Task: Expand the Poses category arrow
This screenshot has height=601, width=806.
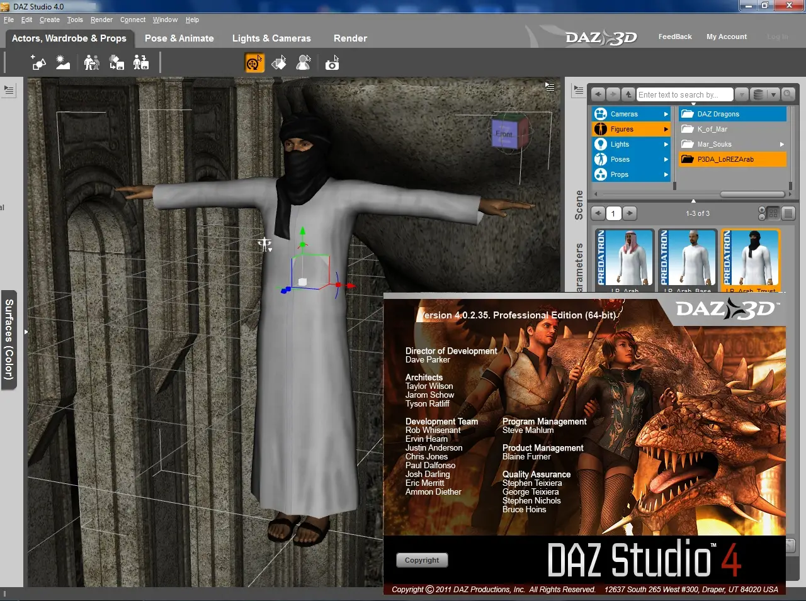Action: pos(666,159)
